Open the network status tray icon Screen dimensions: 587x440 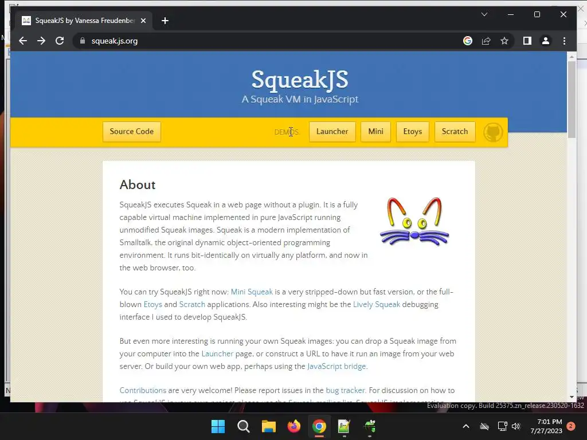[502, 426]
